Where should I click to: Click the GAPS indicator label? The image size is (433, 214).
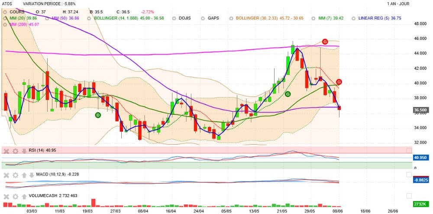(x=213, y=18)
